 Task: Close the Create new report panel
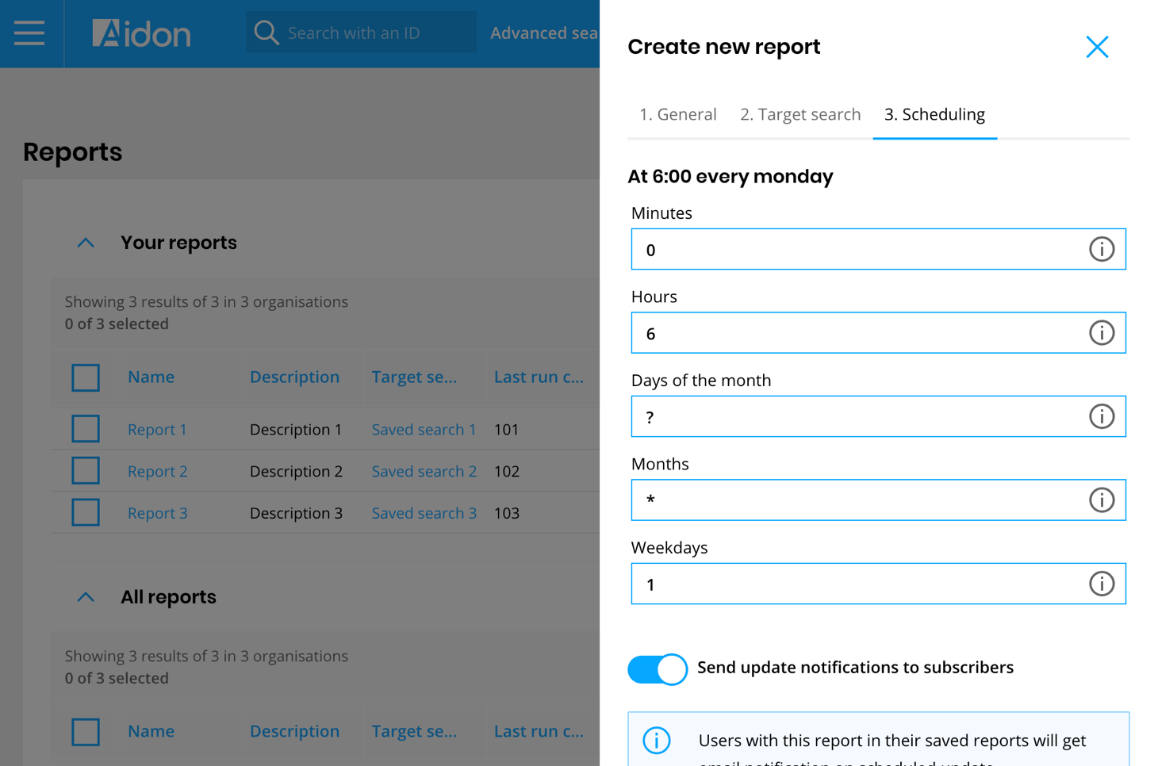(x=1097, y=48)
